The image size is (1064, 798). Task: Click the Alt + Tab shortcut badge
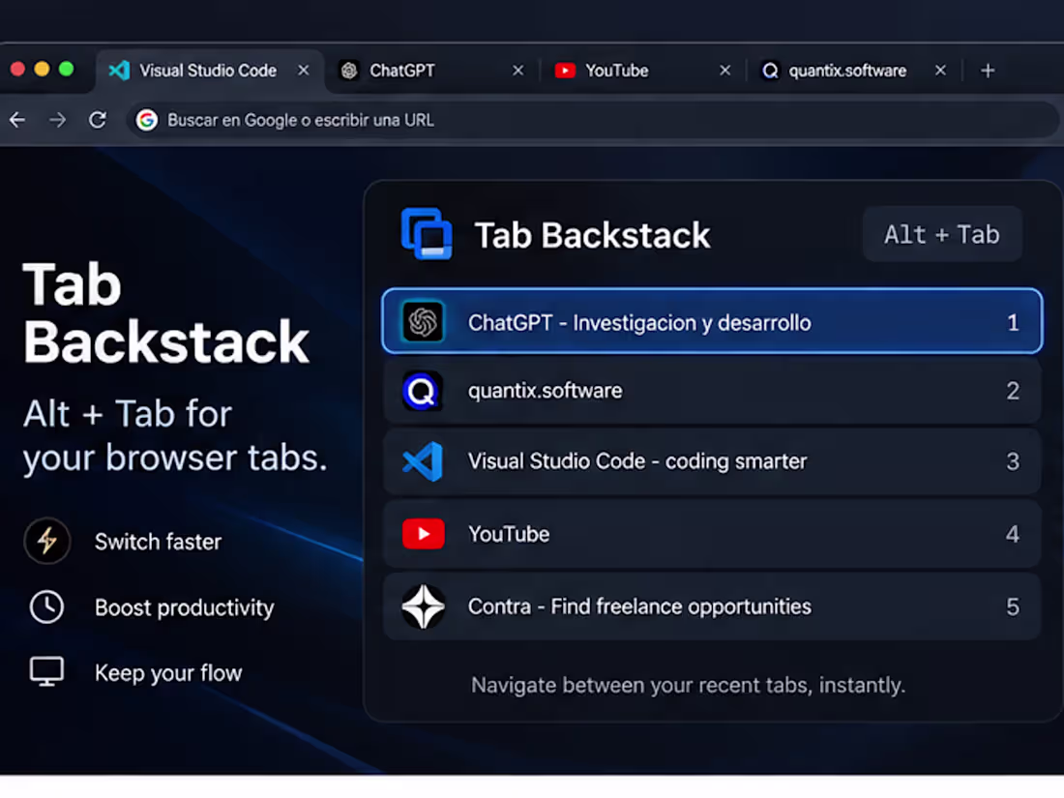(x=942, y=234)
